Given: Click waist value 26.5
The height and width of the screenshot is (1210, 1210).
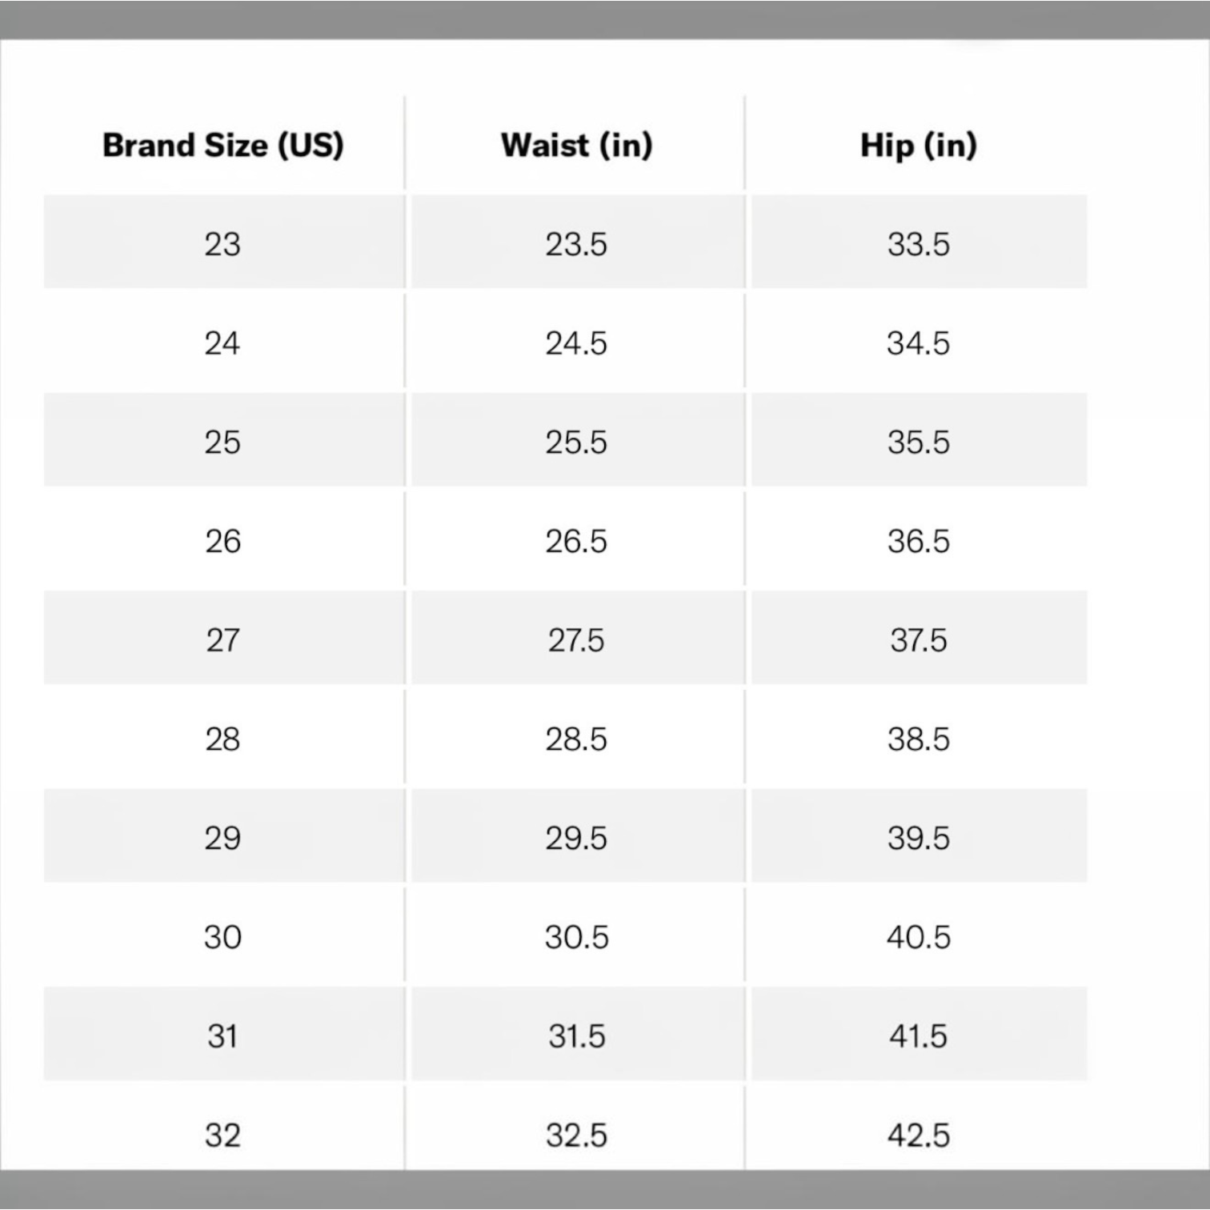Looking at the screenshot, I should 576,541.
